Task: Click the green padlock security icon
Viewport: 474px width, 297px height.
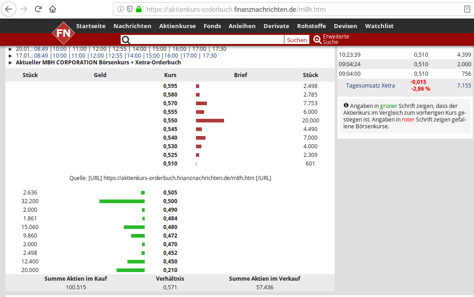Action: (139, 9)
